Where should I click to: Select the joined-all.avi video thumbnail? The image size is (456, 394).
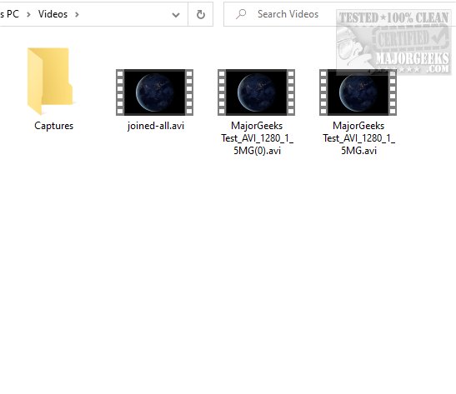click(x=154, y=92)
